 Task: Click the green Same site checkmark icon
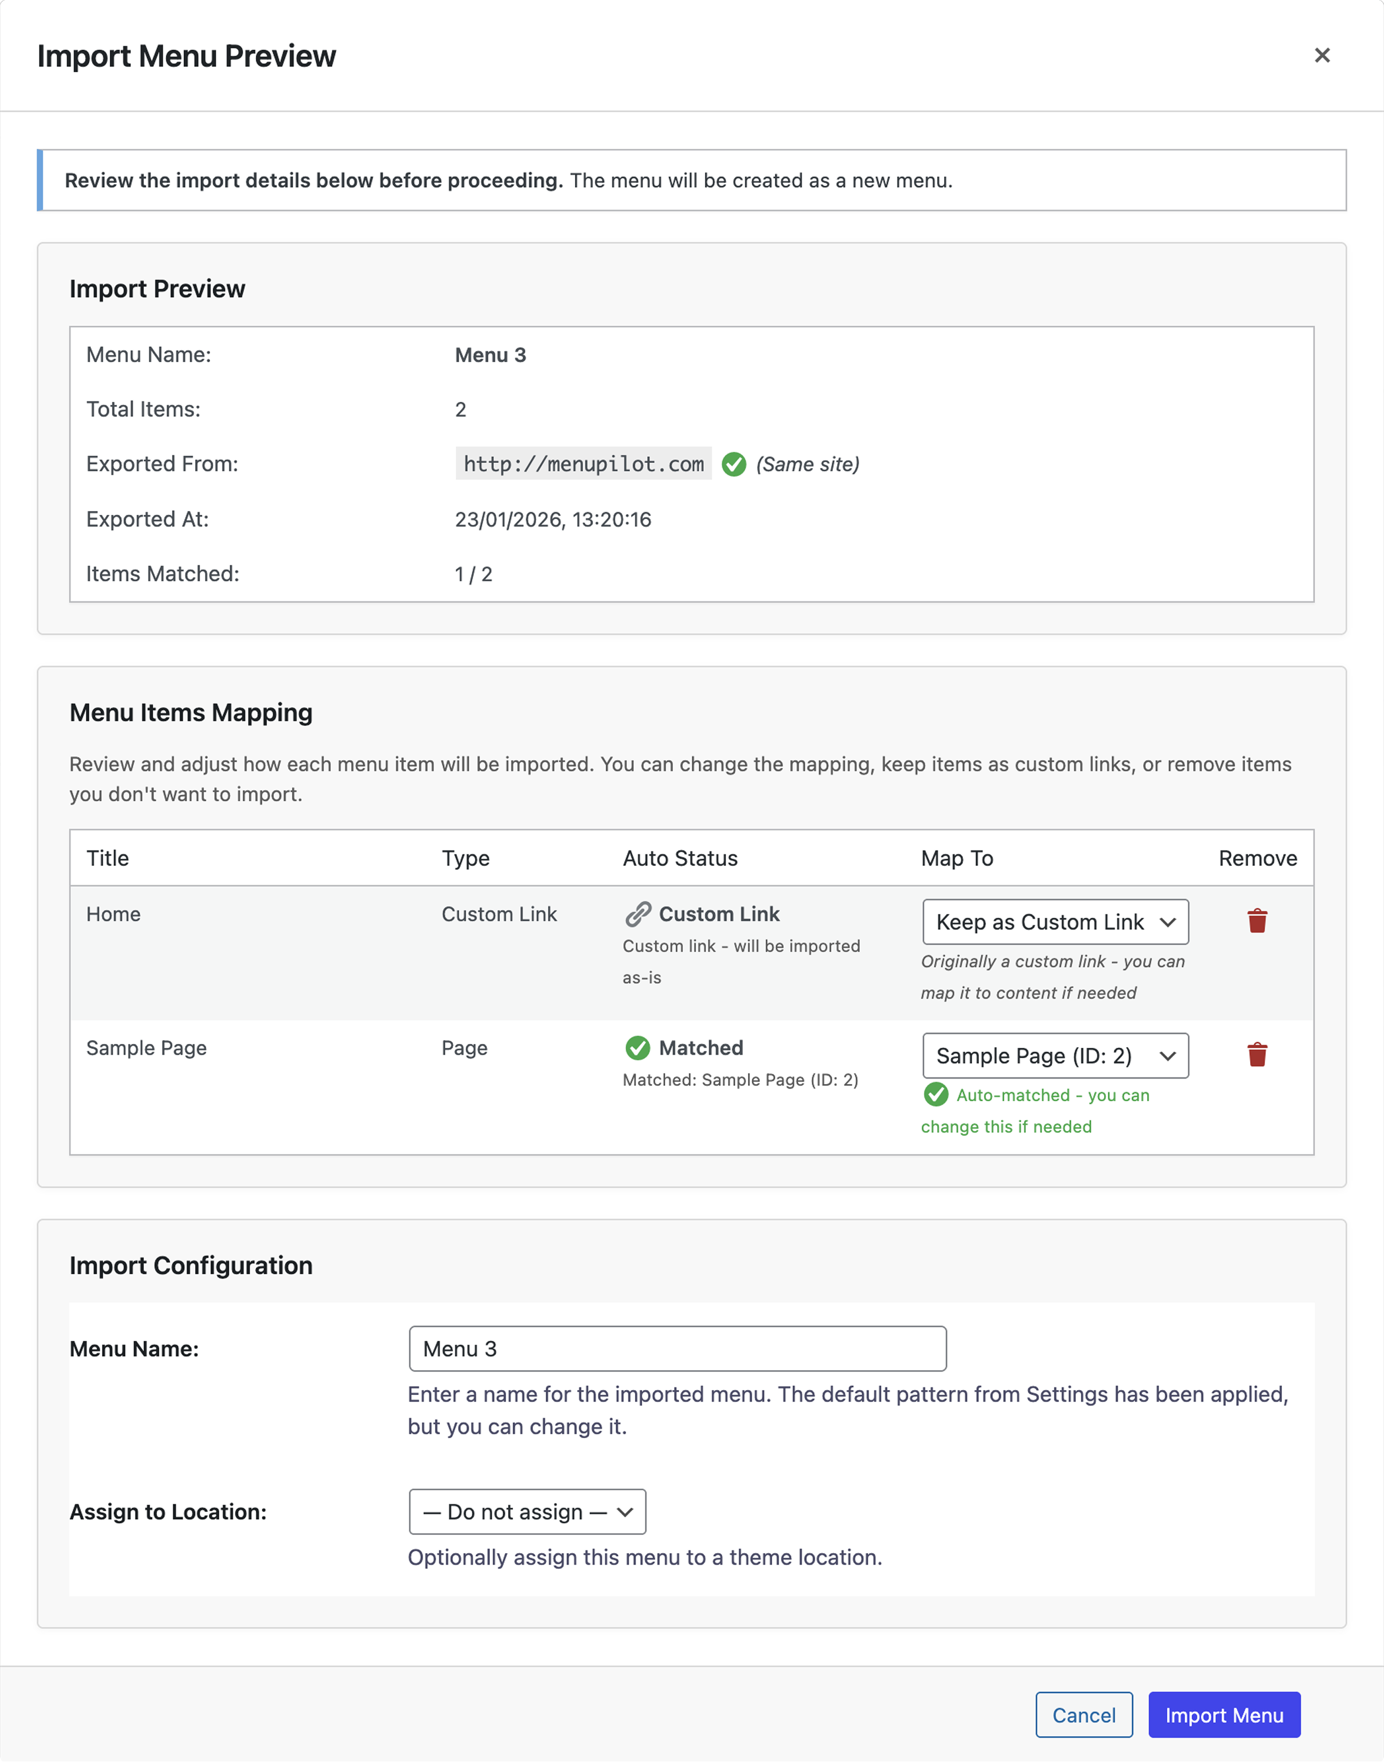pyautogui.click(x=733, y=464)
